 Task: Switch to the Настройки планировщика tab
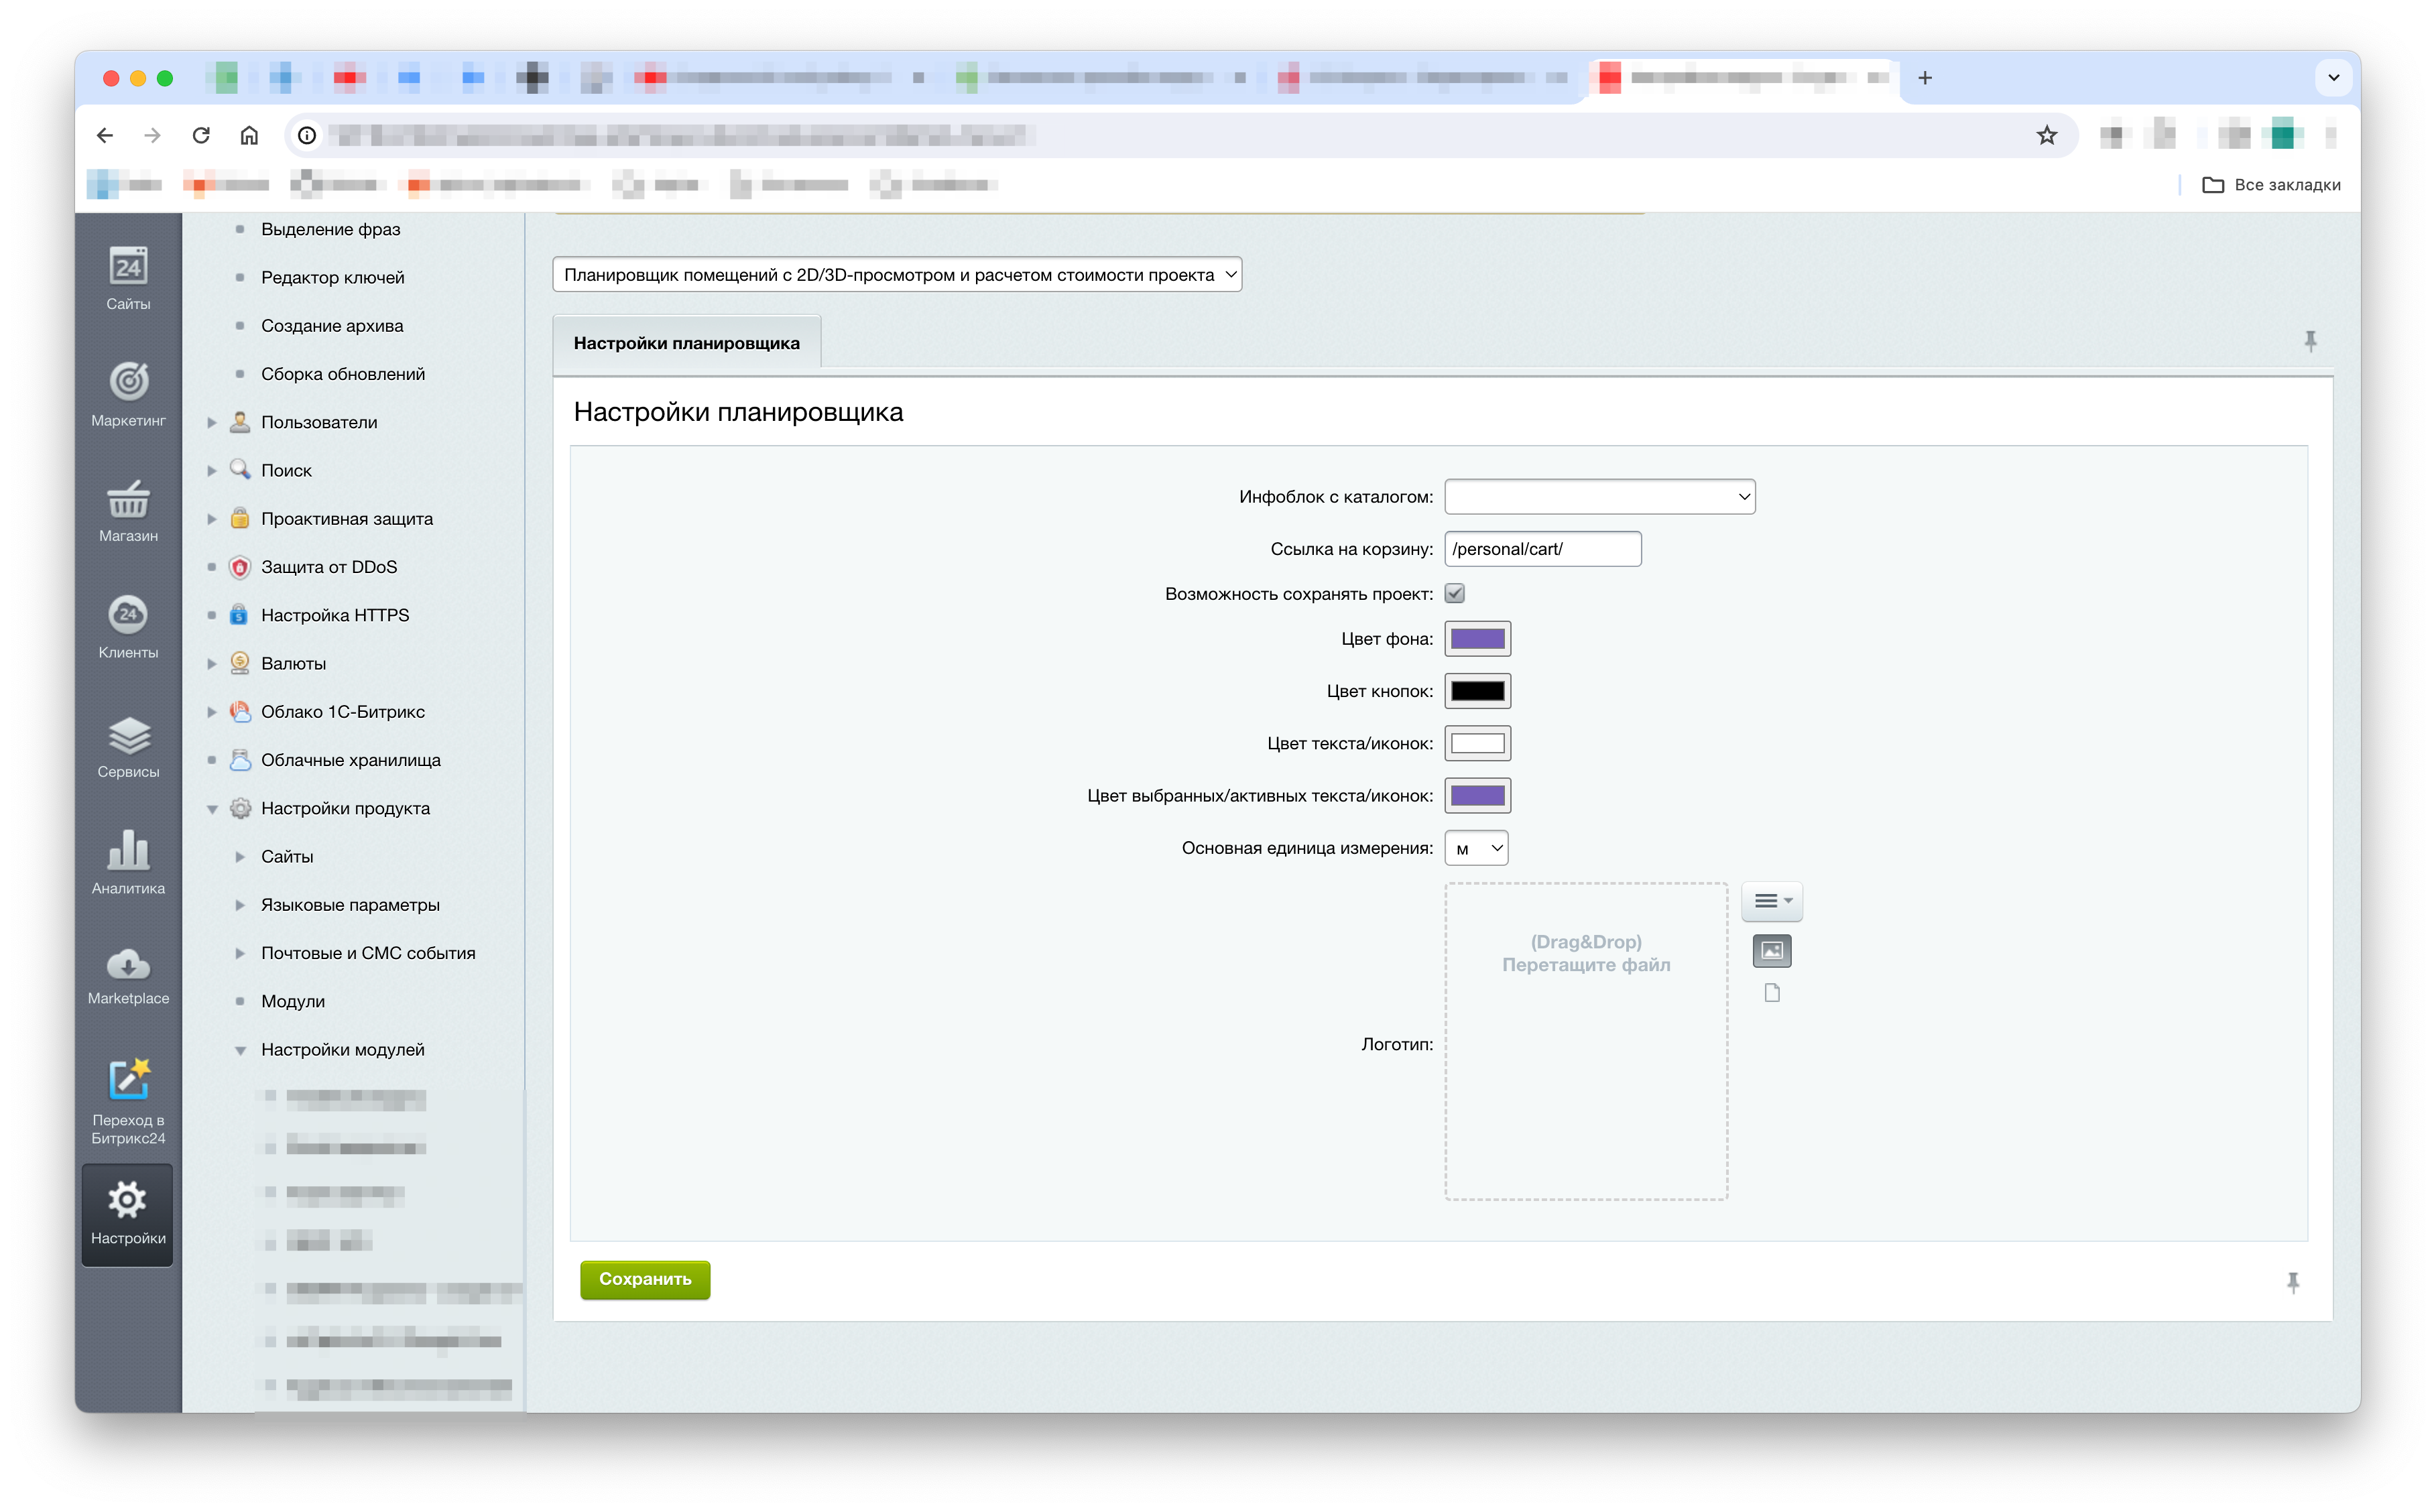(x=686, y=343)
